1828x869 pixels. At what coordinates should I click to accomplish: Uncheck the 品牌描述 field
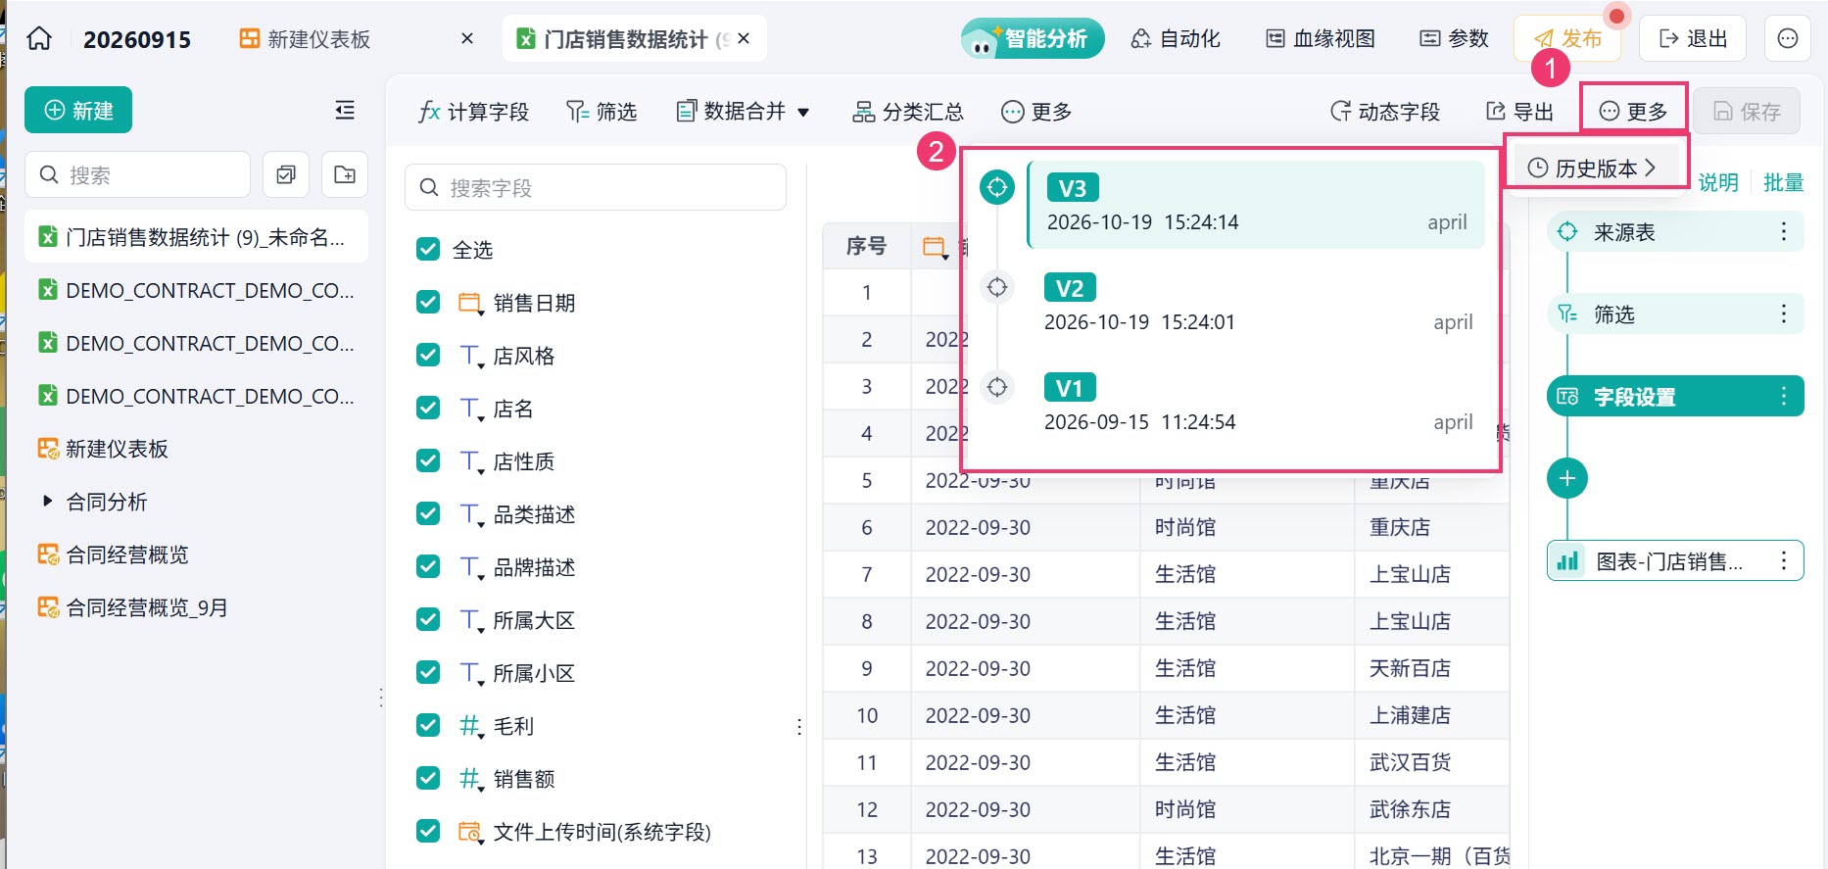pos(428,566)
